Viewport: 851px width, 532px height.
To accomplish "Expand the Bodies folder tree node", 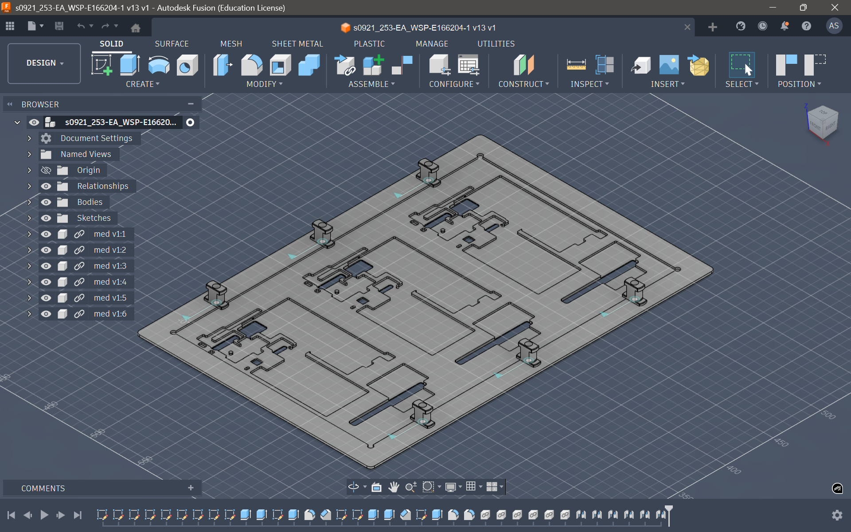I will [29, 202].
